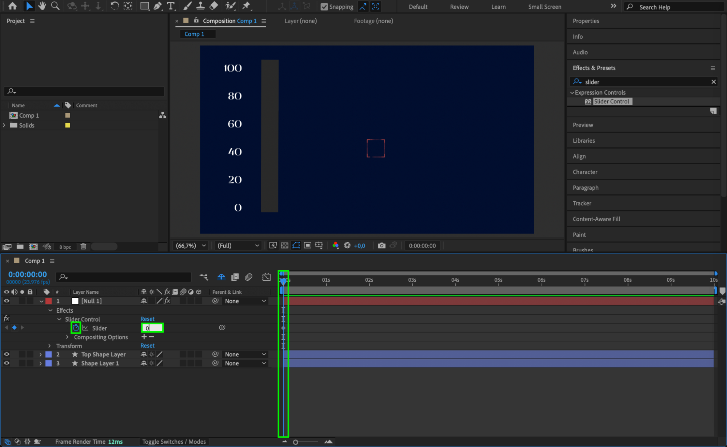Open the Layer (none) tab
Image resolution: width=727 pixels, height=447 pixels.
click(300, 21)
